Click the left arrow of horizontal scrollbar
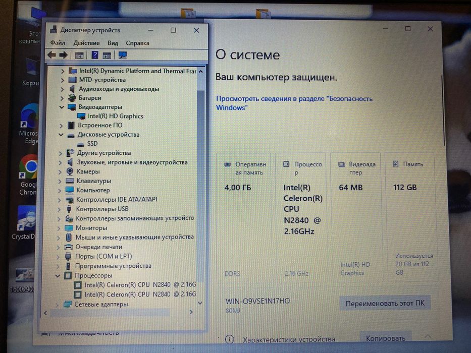This screenshot has width=471, height=353. click(x=45, y=313)
